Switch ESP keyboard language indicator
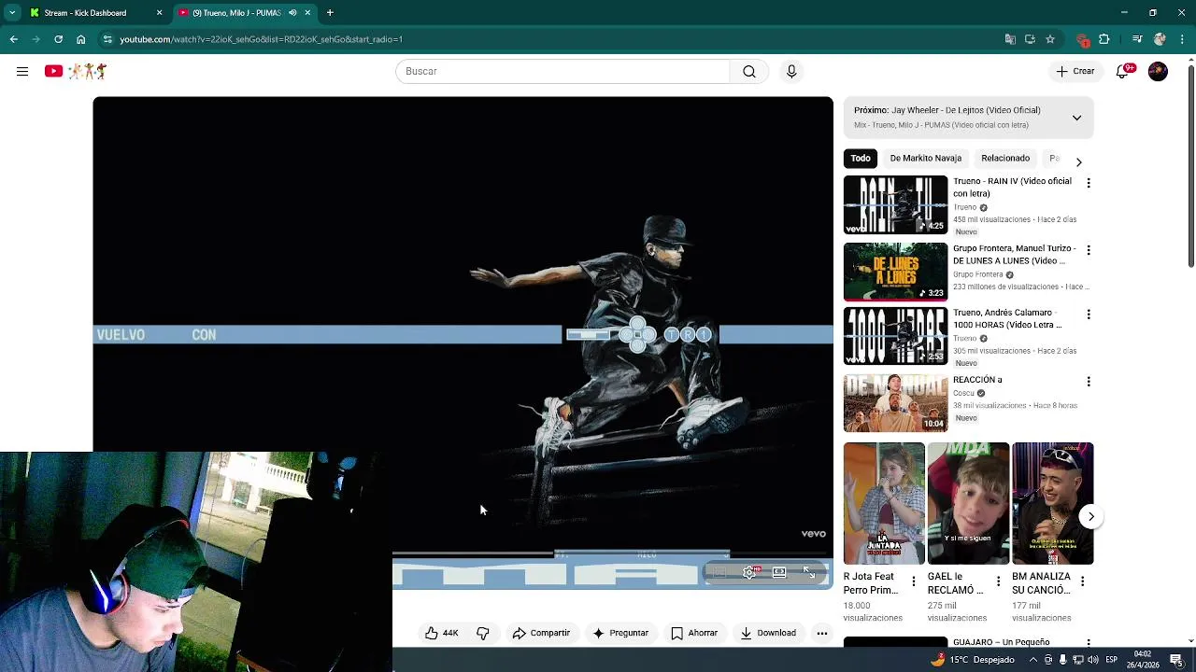 (x=1111, y=660)
